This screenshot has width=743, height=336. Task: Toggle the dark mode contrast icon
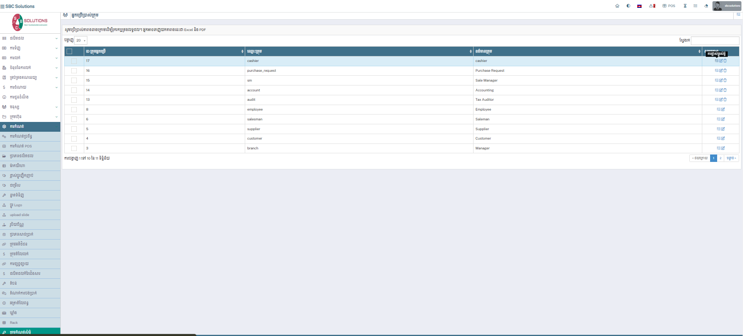tap(628, 6)
